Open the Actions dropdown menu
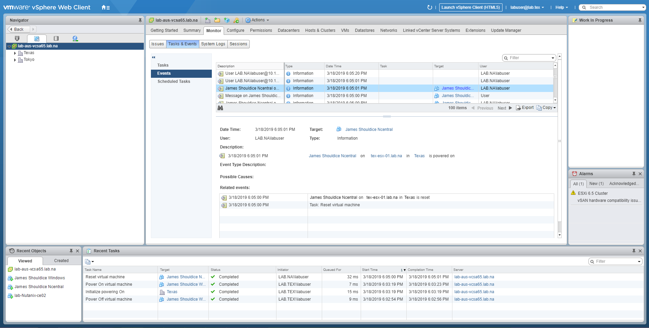Image resolution: width=649 pixels, height=328 pixels. [257, 20]
